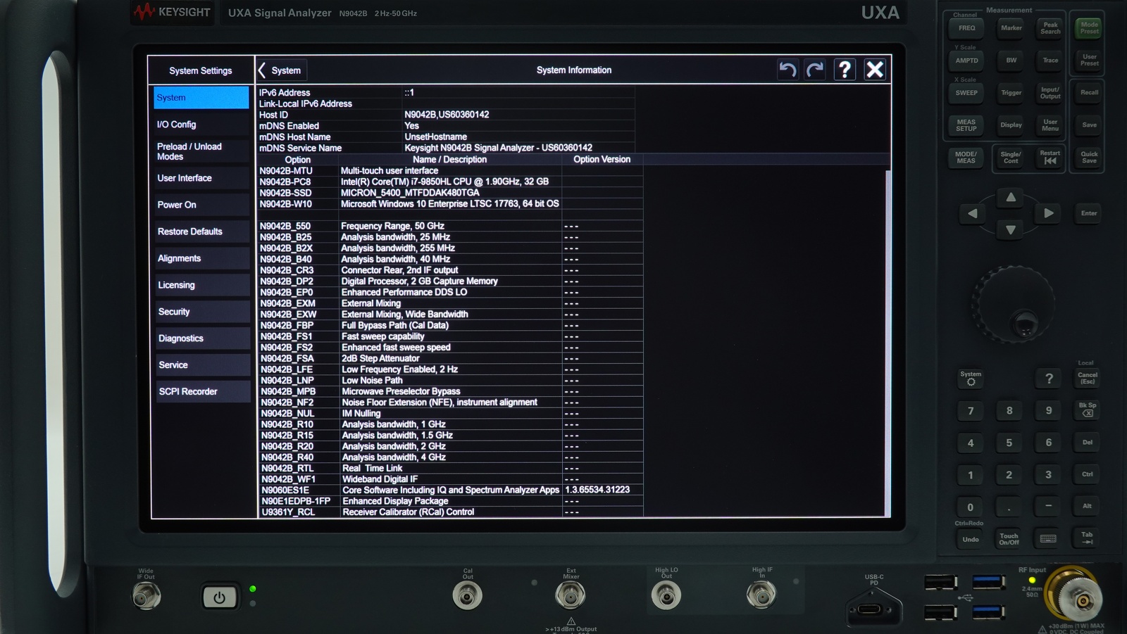Screen dimensions: 1127x634
Task: Hit the Tab key on the keypad
Action: pos(1087,538)
